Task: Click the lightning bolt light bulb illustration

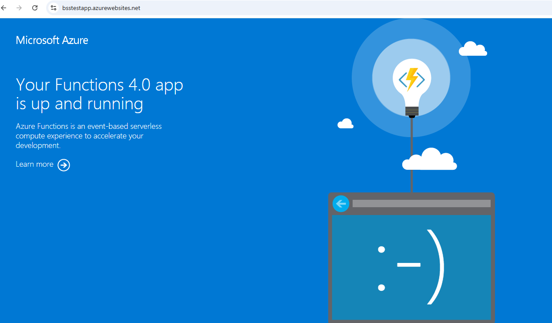Action: [x=412, y=88]
